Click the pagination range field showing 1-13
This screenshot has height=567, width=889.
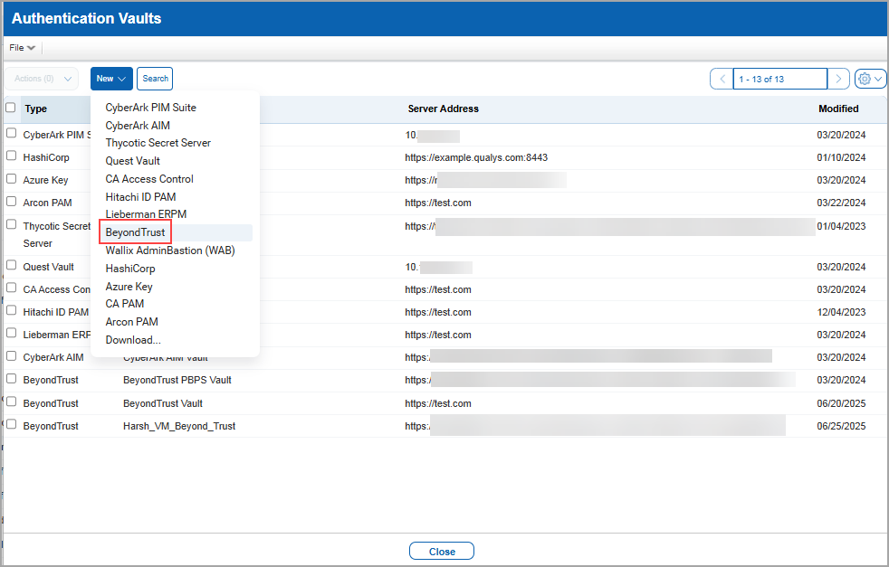pyautogui.click(x=779, y=79)
